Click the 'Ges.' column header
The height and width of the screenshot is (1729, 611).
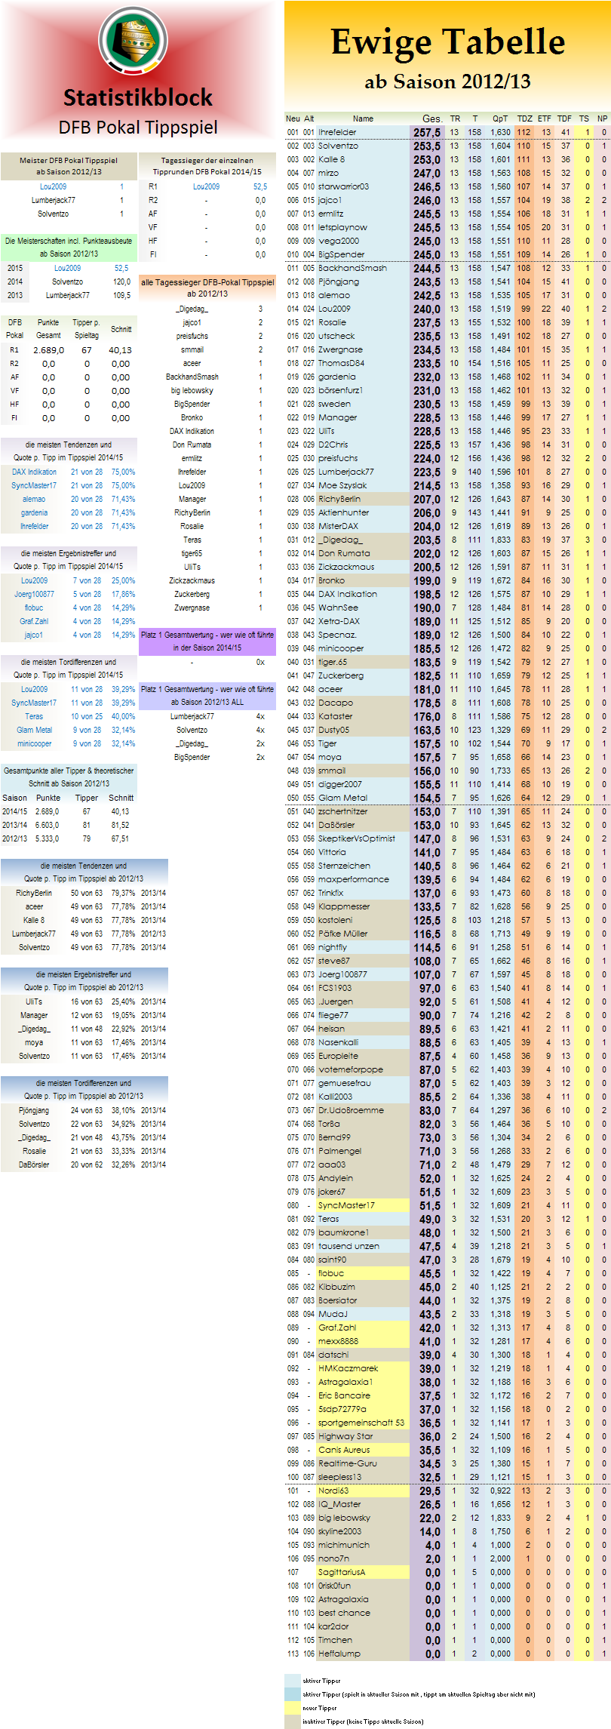pos(432,118)
